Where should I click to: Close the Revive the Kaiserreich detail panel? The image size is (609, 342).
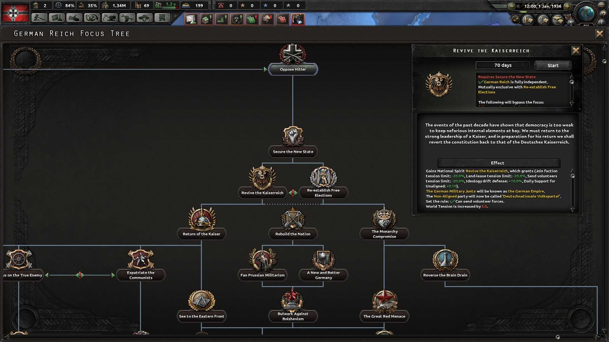click(576, 51)
